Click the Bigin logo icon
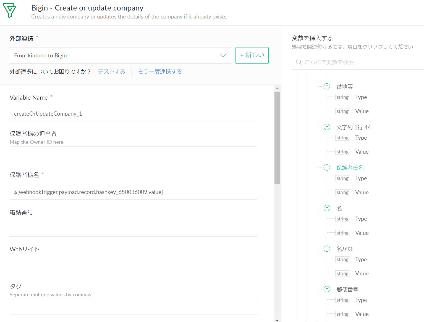 (9, 11)
